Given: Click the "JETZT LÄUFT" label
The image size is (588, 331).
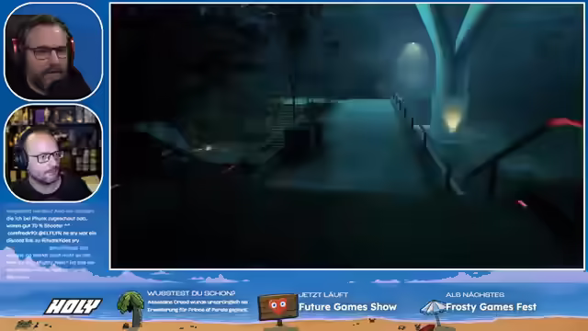Looking at the screenshot, I should pyautogui.click(x=323, y=294).
